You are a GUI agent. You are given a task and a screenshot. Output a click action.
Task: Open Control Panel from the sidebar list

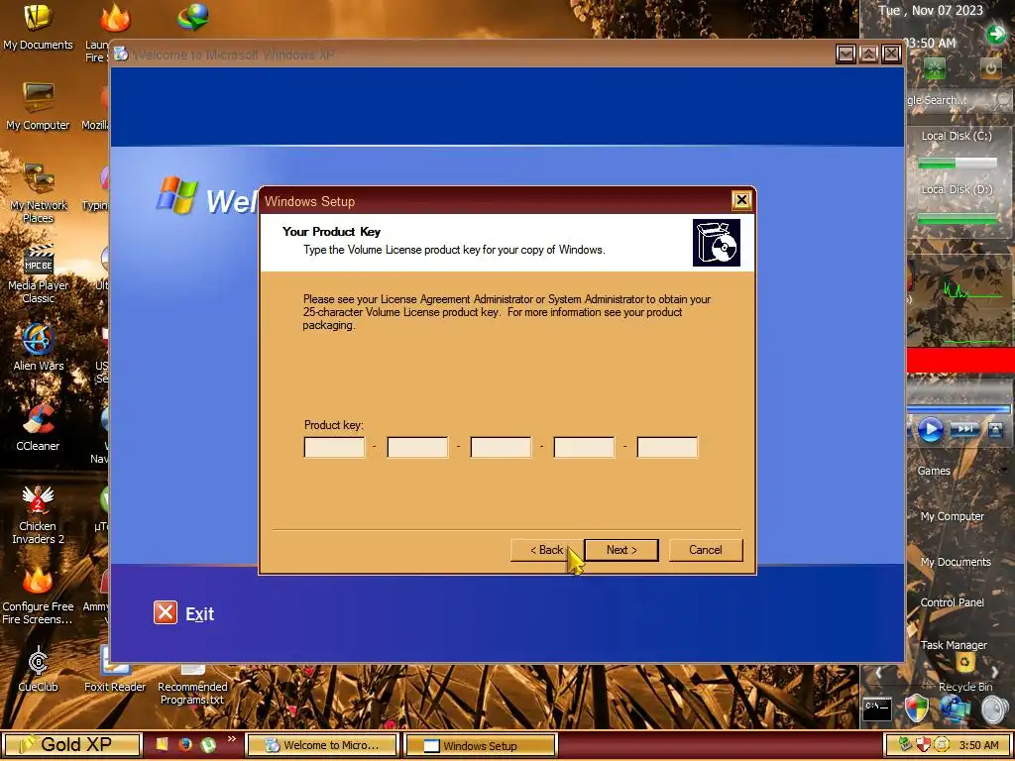[x=953, y=602]
